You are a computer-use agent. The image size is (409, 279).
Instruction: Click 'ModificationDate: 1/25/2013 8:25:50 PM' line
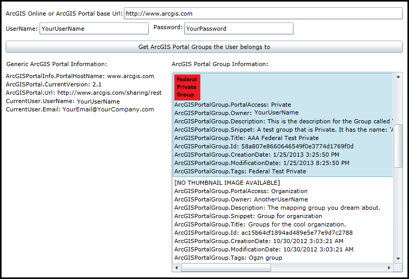[262, 163]
